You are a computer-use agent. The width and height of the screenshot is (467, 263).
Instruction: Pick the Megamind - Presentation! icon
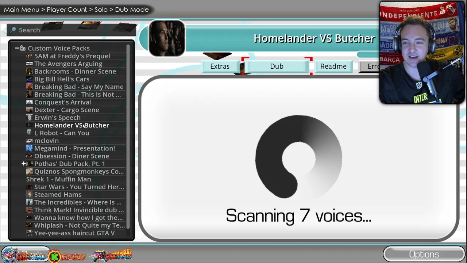[29, 148]
